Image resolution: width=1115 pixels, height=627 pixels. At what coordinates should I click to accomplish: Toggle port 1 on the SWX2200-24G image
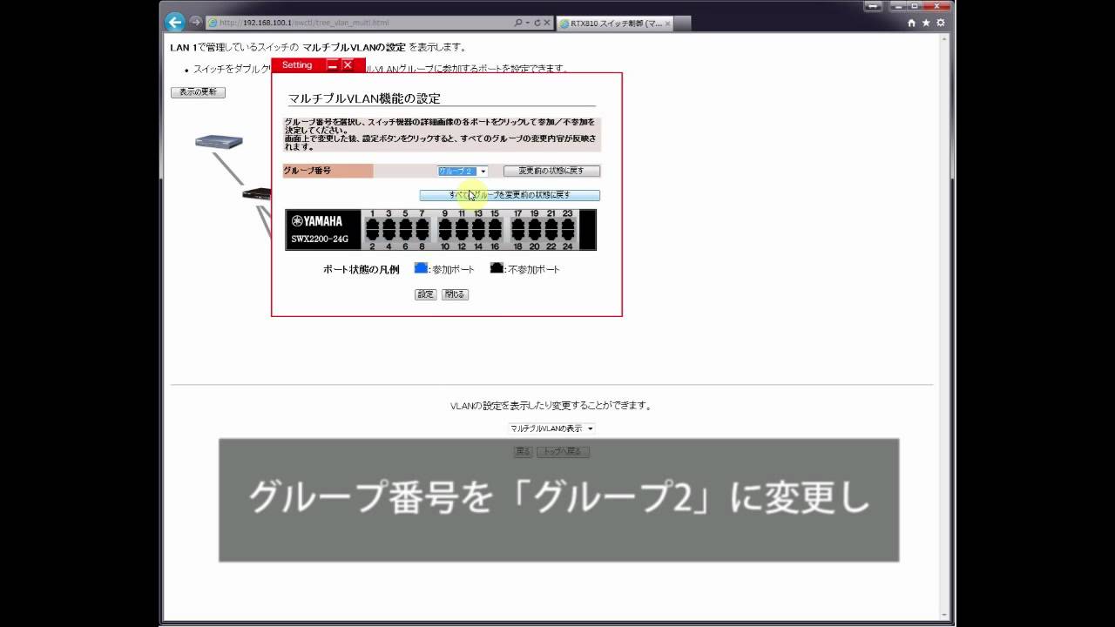coord(372,224)
